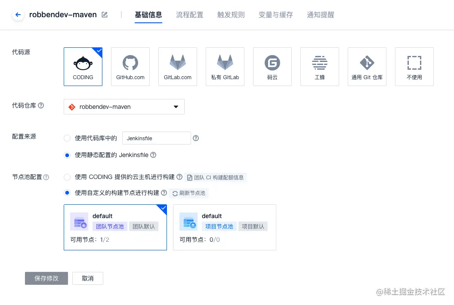Switch to 变量与缓存 tab
Image resolution: width=454 pixels, height=305 pixels.
(x=276, y=15)
